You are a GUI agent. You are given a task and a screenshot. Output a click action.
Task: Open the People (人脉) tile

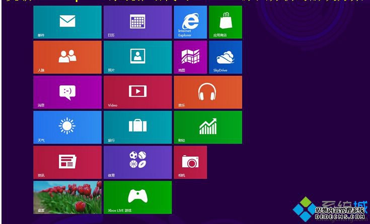coord(67,57)
